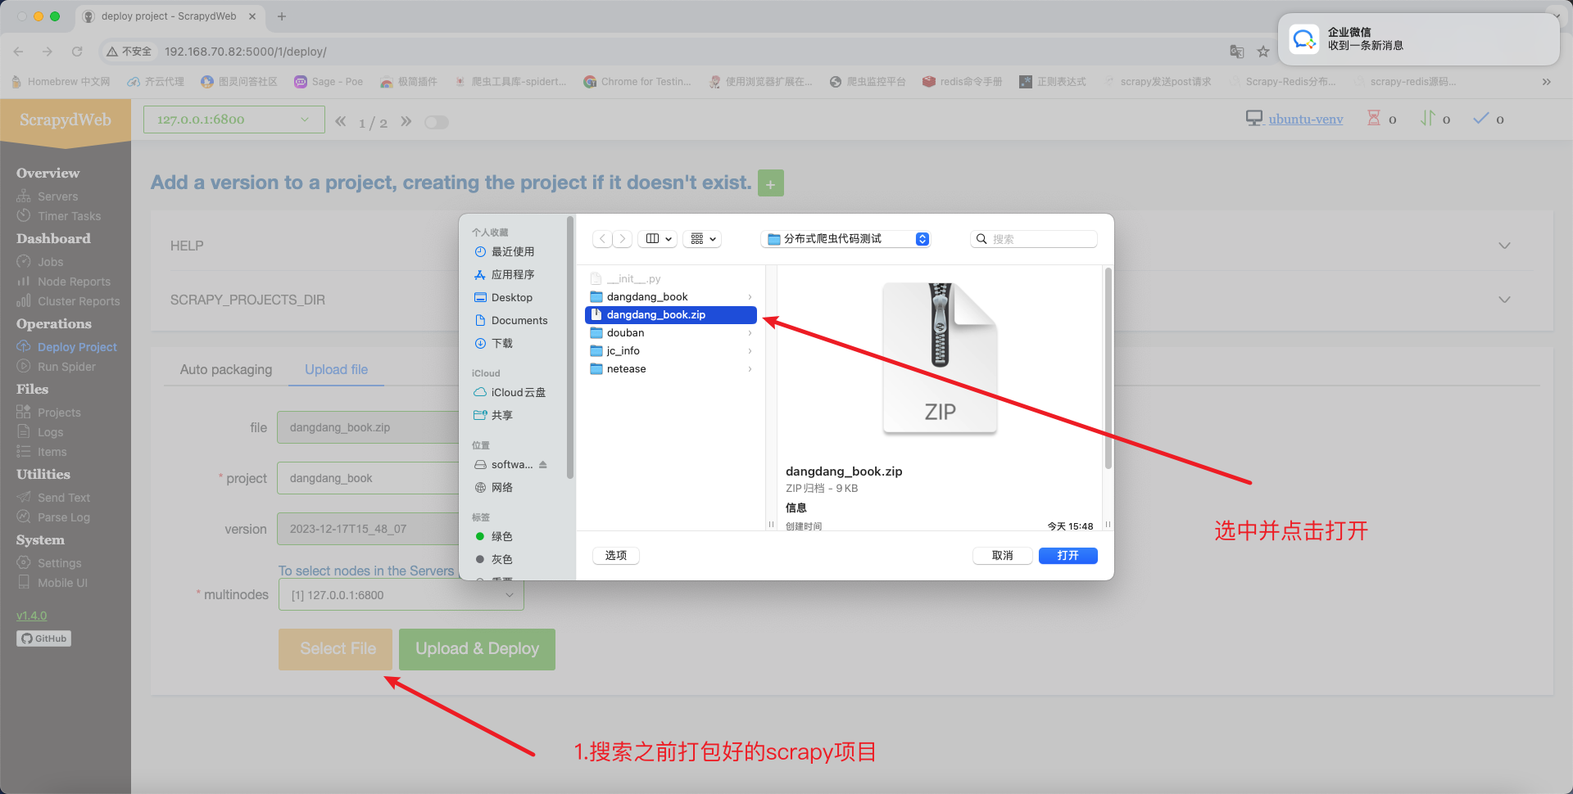The image size is (1573, 794).
Task: Click pending jobs hourglass icon
Action: (1374, 119)
